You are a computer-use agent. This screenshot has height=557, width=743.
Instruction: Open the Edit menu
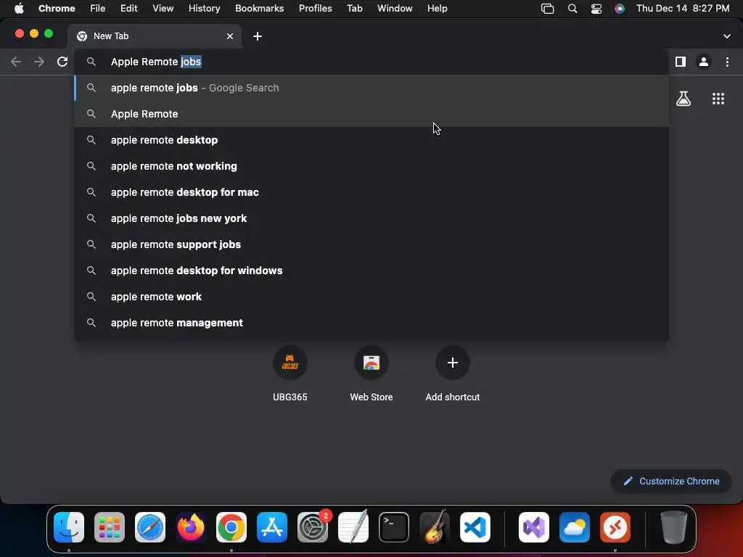[x=128, y=9]
